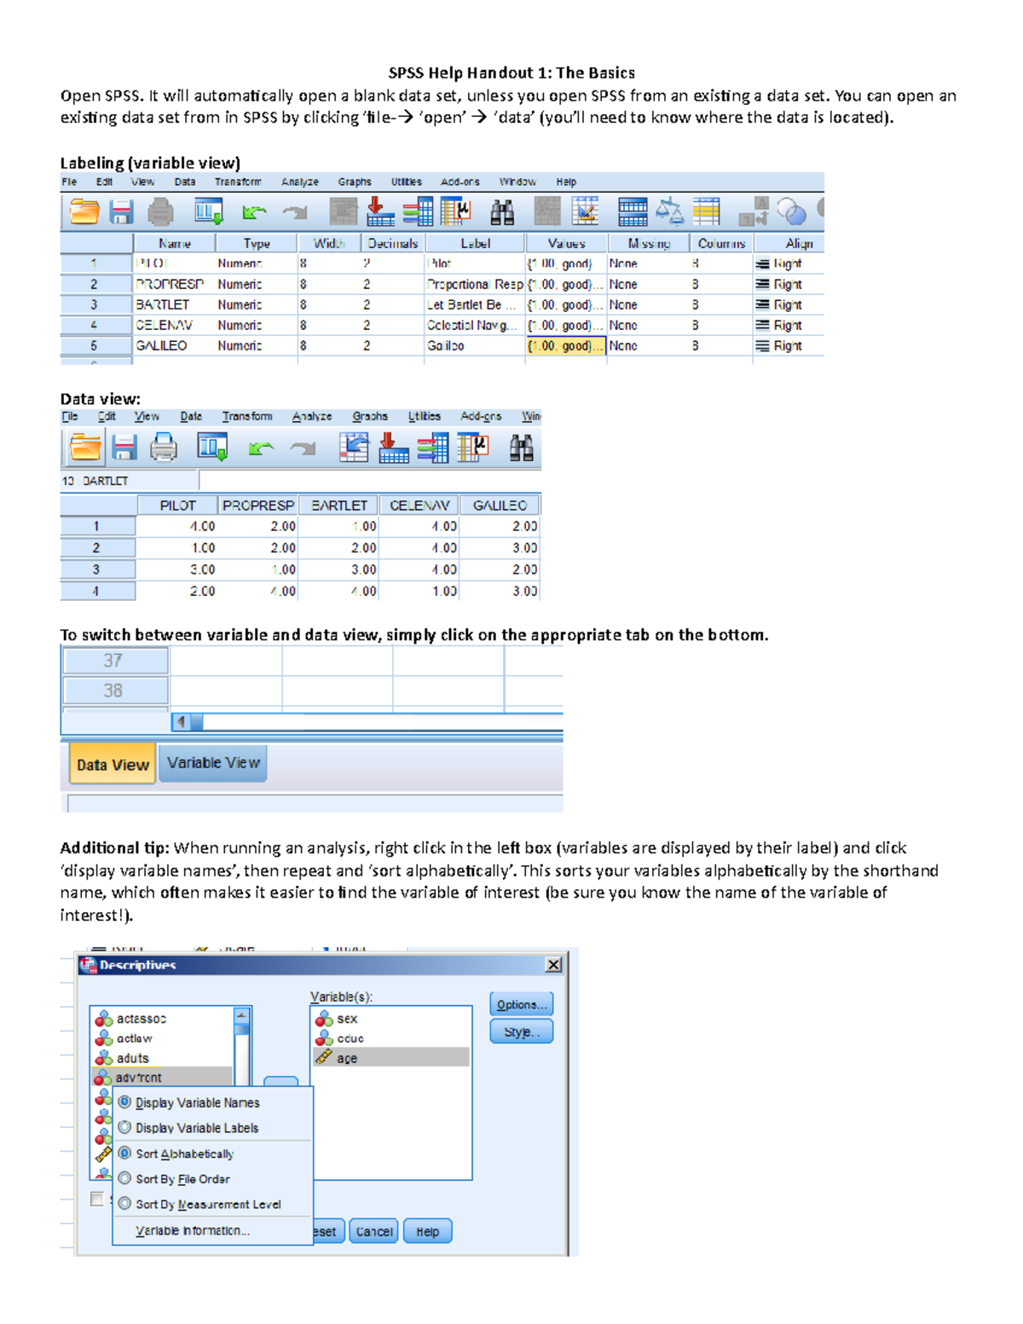The width and height of the screenshot is (1023, 1324).
Task: Click the horizontal scroll left arrow below row 38
Action: 181,722
